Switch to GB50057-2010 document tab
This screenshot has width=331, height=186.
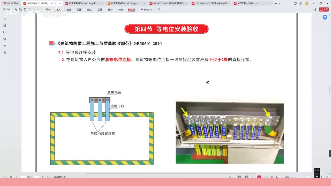(168, 3)
